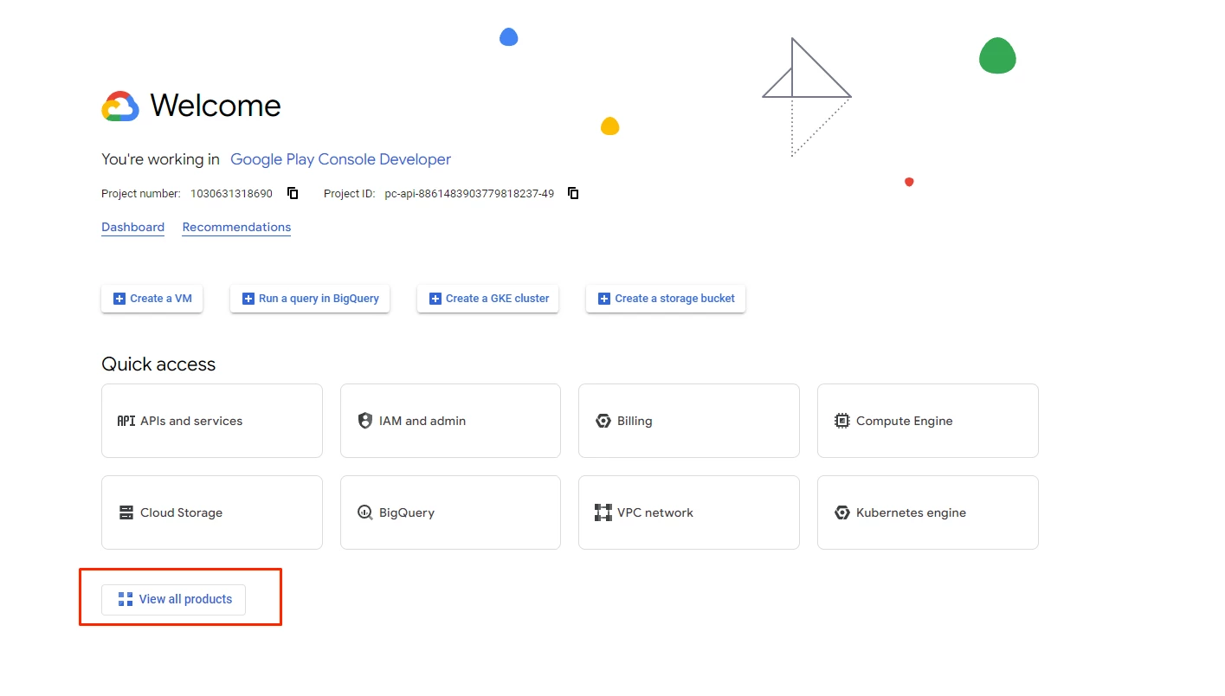
Task: Click the Kubernetes engine icon
Action: click(841, 512)
